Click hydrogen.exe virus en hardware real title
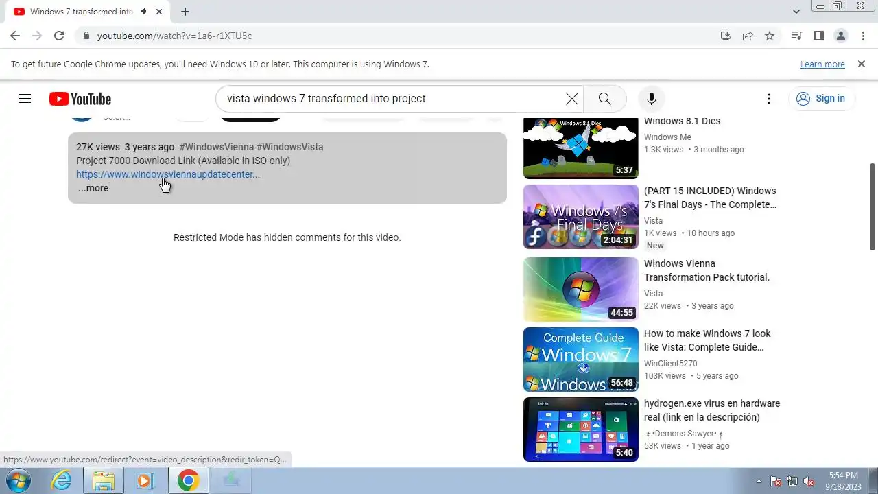Screen dimensions: 878x494 pyautogui.click(x=712, y=410)
